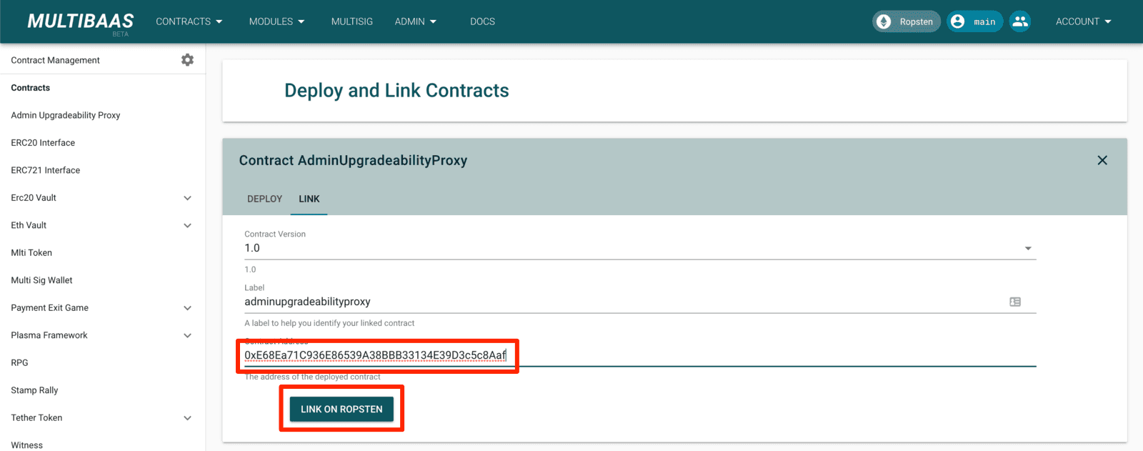Go to MULTISIG in top navigation
1143x451 pixels.
coord(352,21)
